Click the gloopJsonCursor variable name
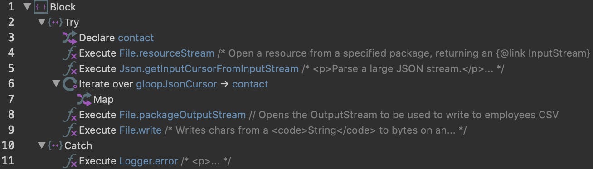 (x=176, y=84)
